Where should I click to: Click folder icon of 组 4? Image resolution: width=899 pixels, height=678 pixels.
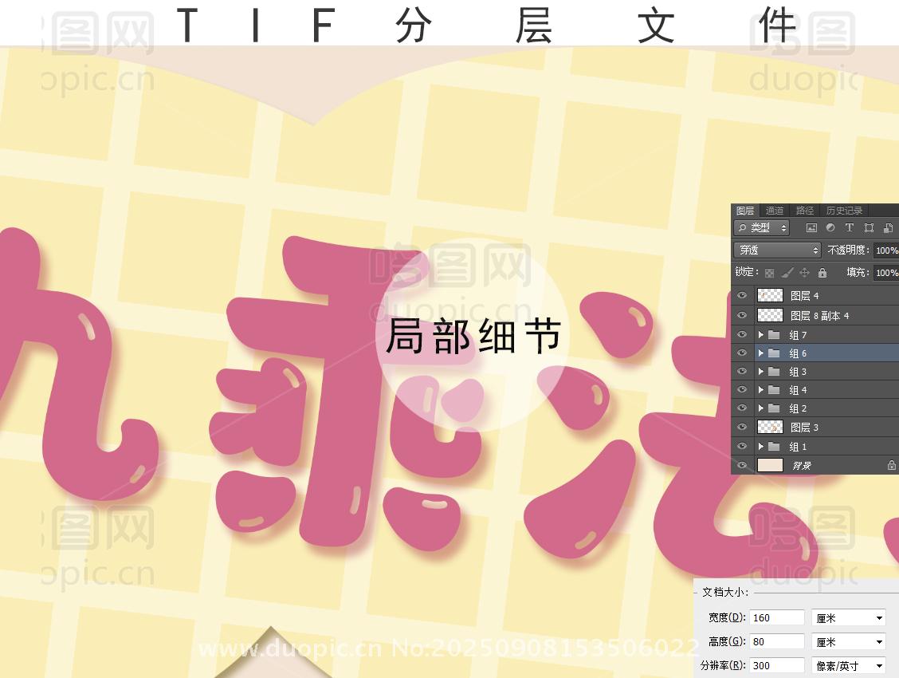click(774, 389)
